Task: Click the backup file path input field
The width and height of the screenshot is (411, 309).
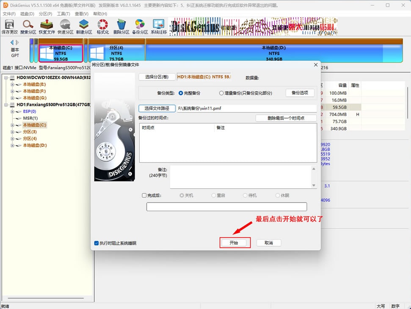Action: pos(246,108)
